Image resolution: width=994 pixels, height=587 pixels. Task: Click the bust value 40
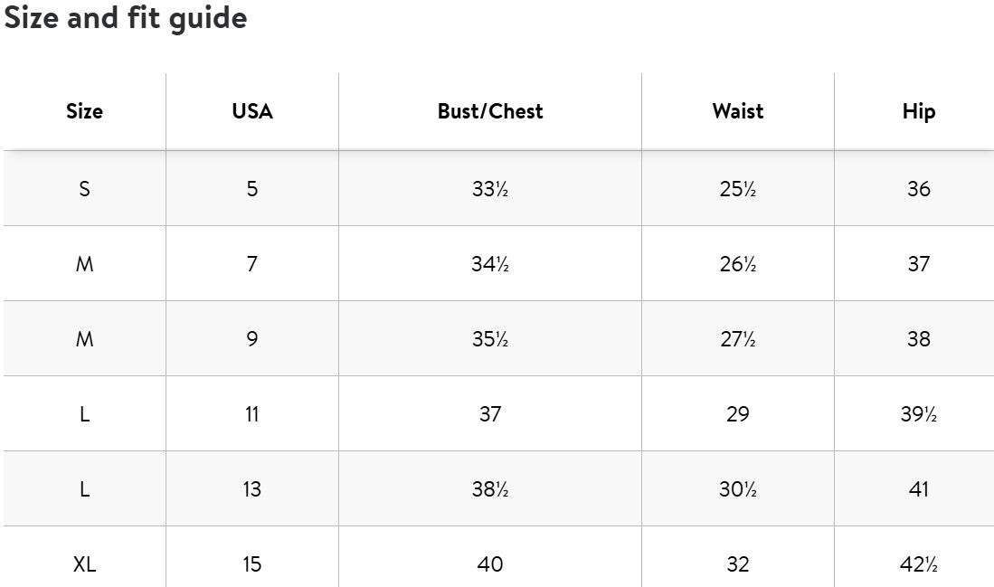click(x=490, y=564)
